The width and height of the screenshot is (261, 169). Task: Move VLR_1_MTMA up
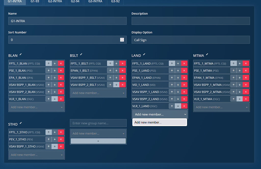coord(233,99)
